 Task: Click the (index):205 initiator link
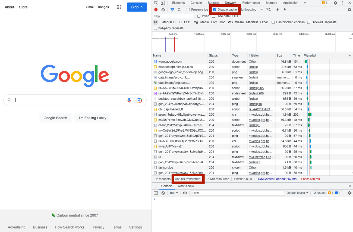[x=256, y=88]
